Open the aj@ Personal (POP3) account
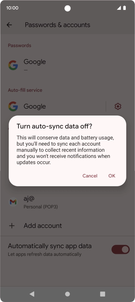Screen dimensions: 135x302 pyautogui.click(x=67, y=202)
